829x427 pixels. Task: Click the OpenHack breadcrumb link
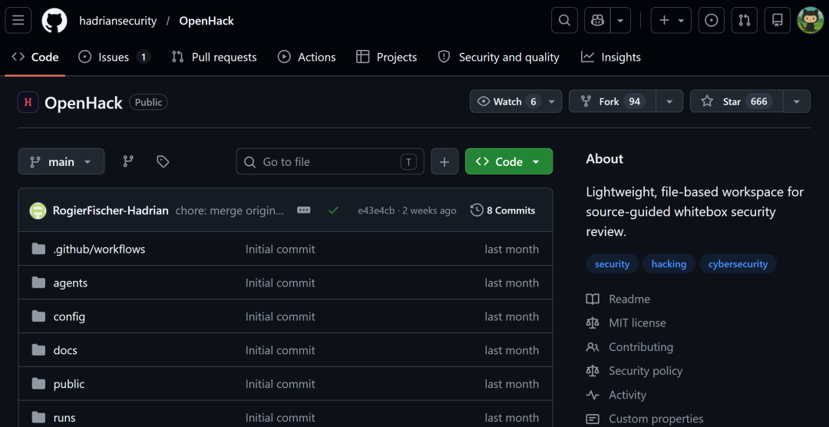tap(206, 22)
